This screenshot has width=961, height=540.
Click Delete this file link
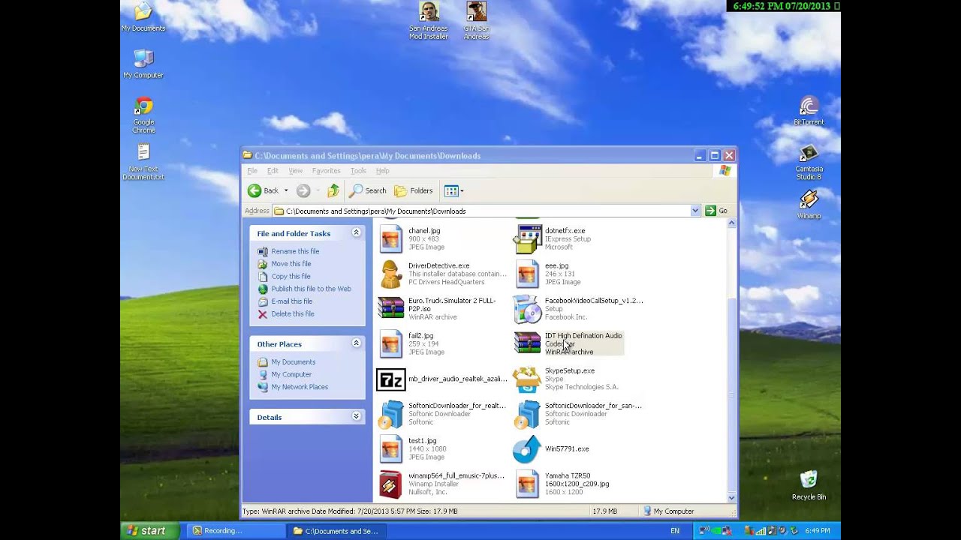[293, 314]
